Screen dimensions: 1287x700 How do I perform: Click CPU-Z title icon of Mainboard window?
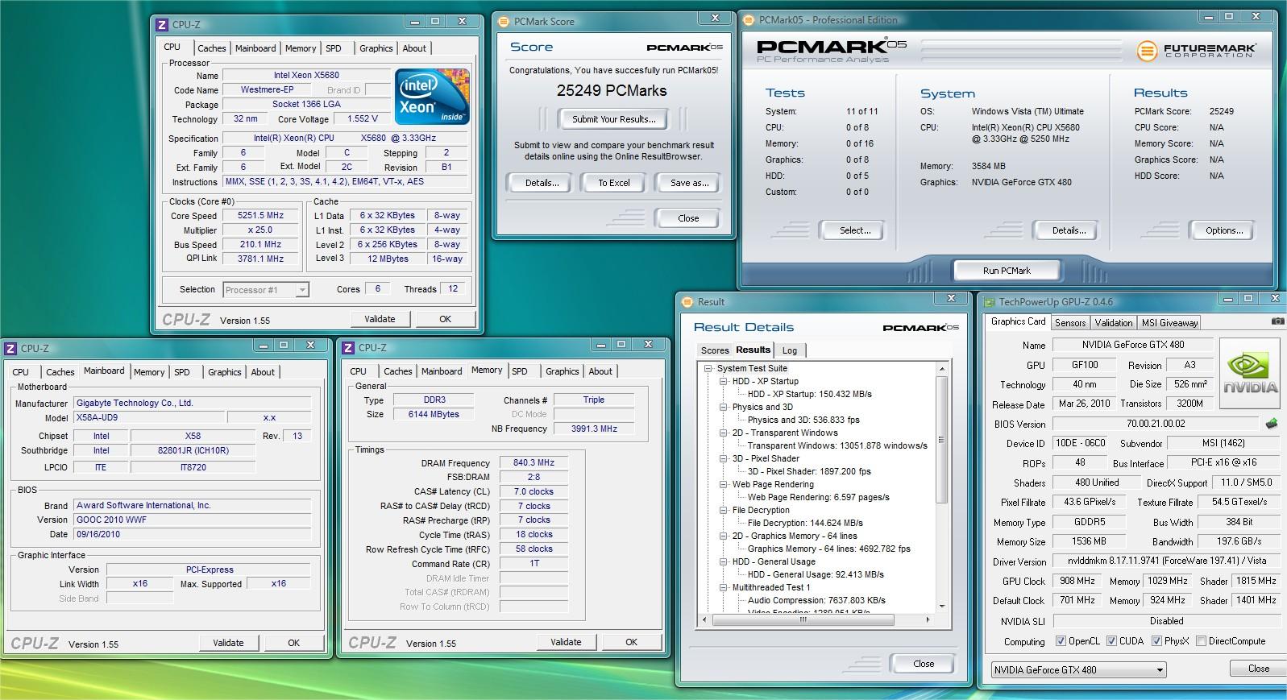(x=10, y=349)
